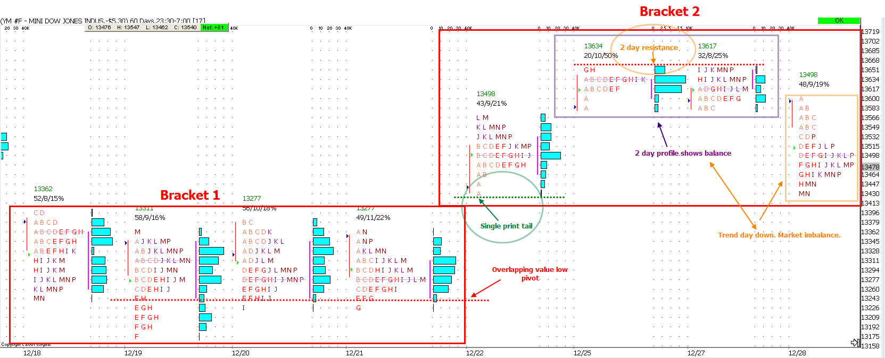The width and height of the screenshot is (885, 358).
Task: Click the 12/25 date label
Action: [x=582, y=353]
